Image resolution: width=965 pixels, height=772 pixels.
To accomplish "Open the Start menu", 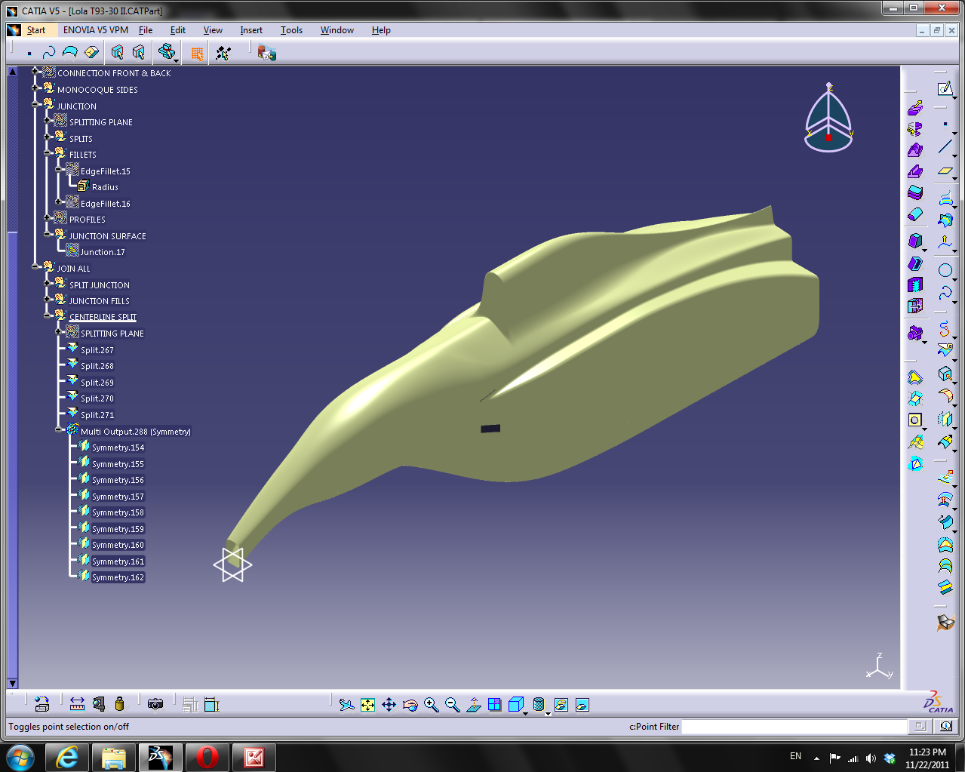I will point(36,30).
